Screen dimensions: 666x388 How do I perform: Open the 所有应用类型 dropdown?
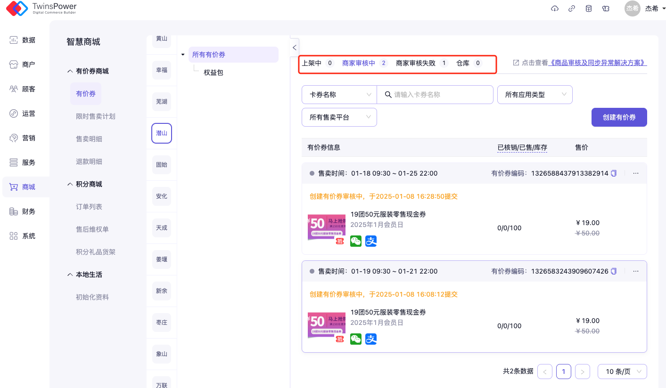[534, 95]
